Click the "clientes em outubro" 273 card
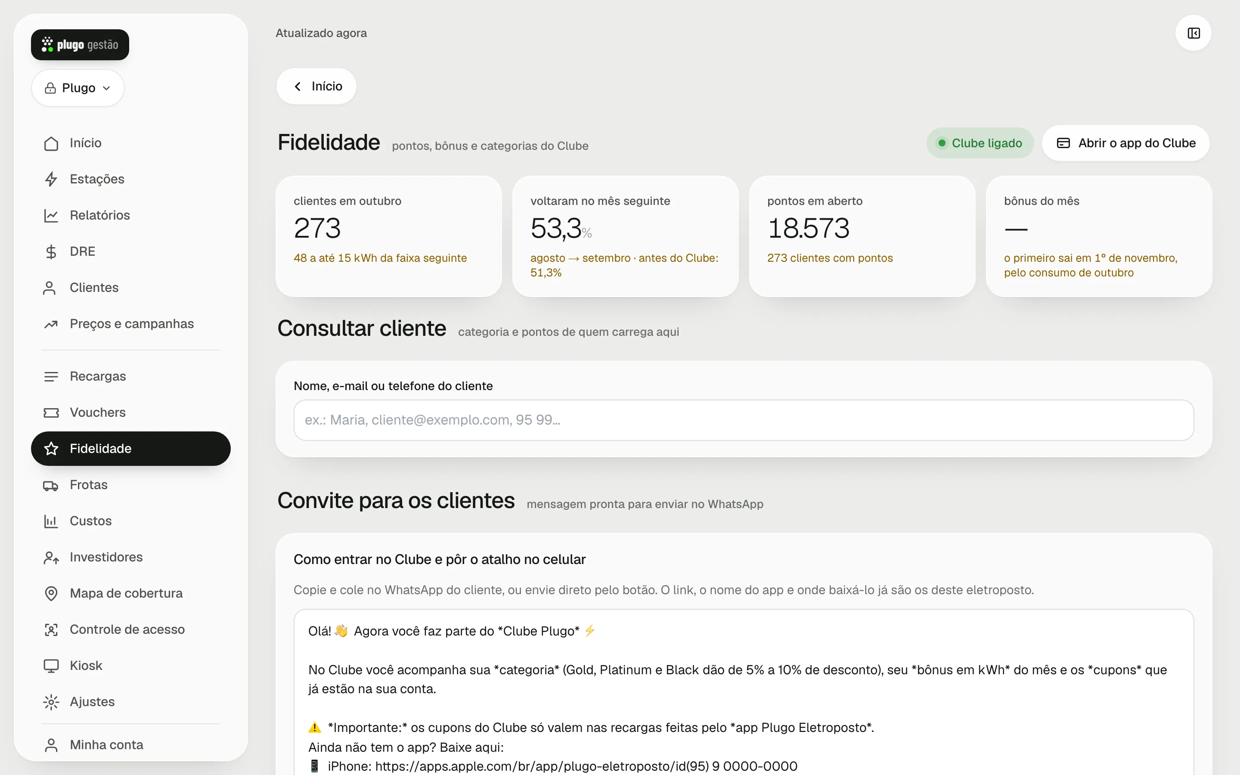The width and height of the screenshot is (1240, 775). (x=388, y=236)
